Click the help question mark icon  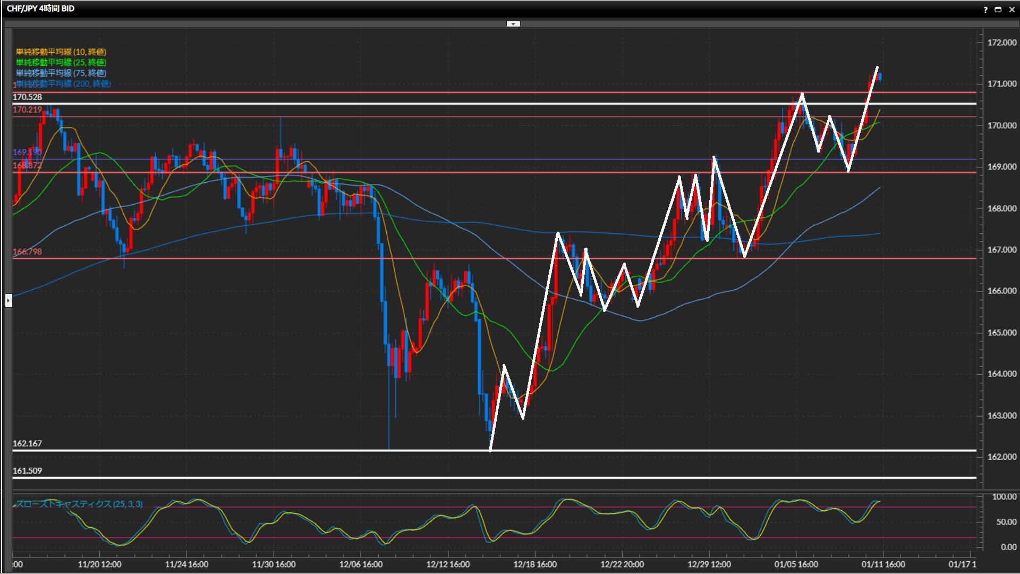tap(985, 10)
